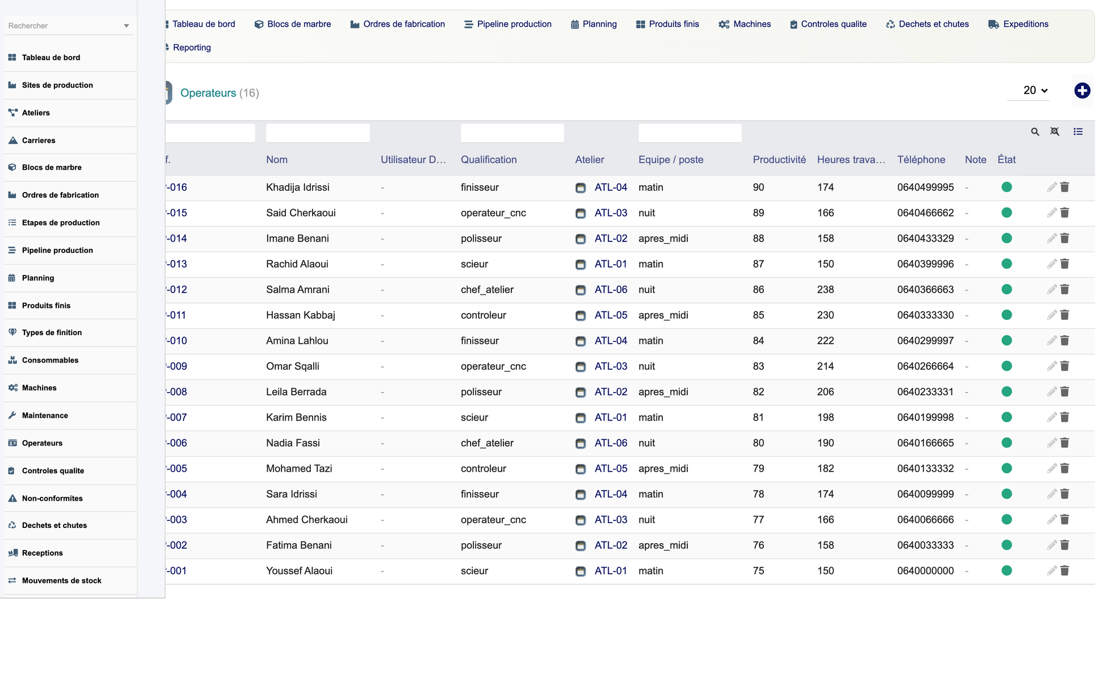Screen dimensions: 1106x691
Task: Open Machines in the top navigation
Action: coord(745,24)
